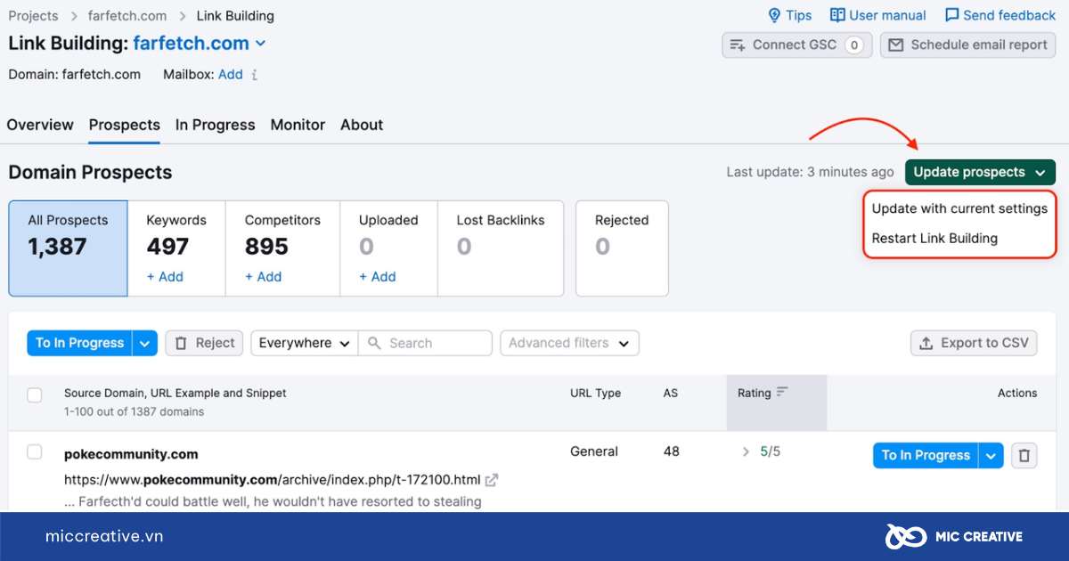Click the trash icon for pokecommunity.com
The width and height of the screenshot is (1069, 561).
tap(1024, 455)
